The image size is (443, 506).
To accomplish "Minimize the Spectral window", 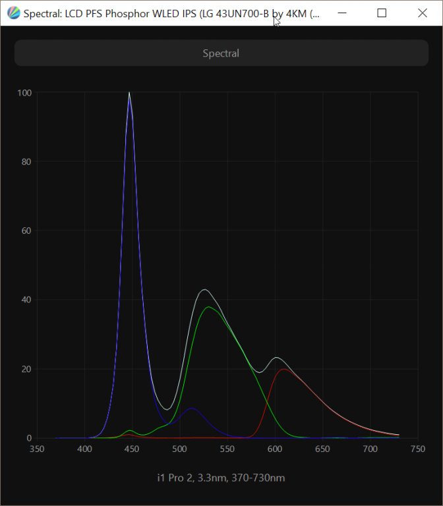I will [342, 13].
